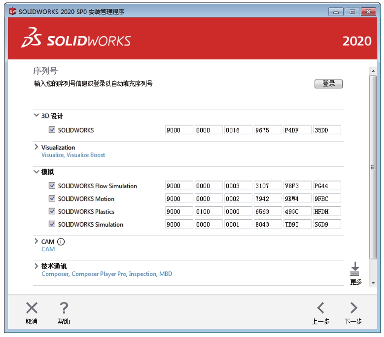Screen dimensions: 384x337
Task: Click the title bar SW app icon
Action: tap(13, 12)
